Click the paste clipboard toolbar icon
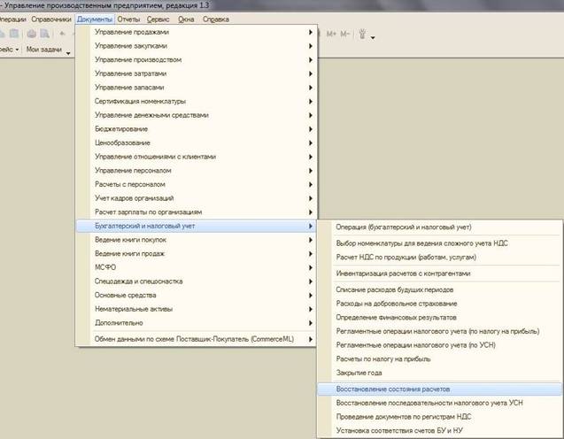This screenshot has height=439, width=564. [x=14, y=34]
